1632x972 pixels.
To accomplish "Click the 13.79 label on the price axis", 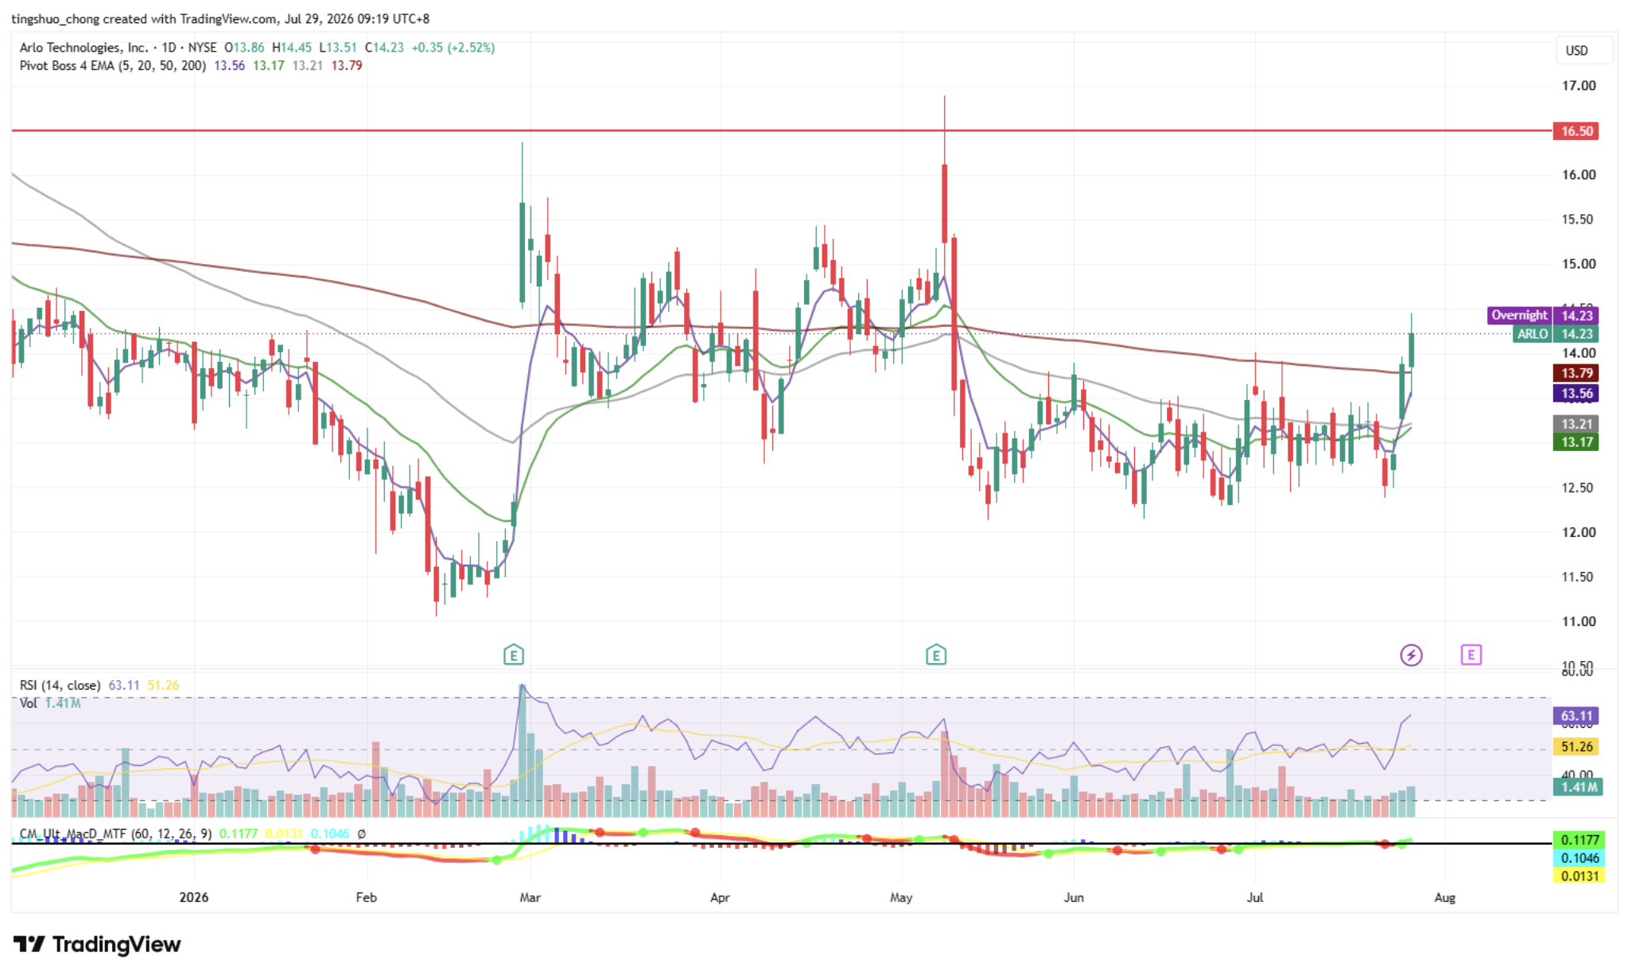I will [x=1576, y=373].
